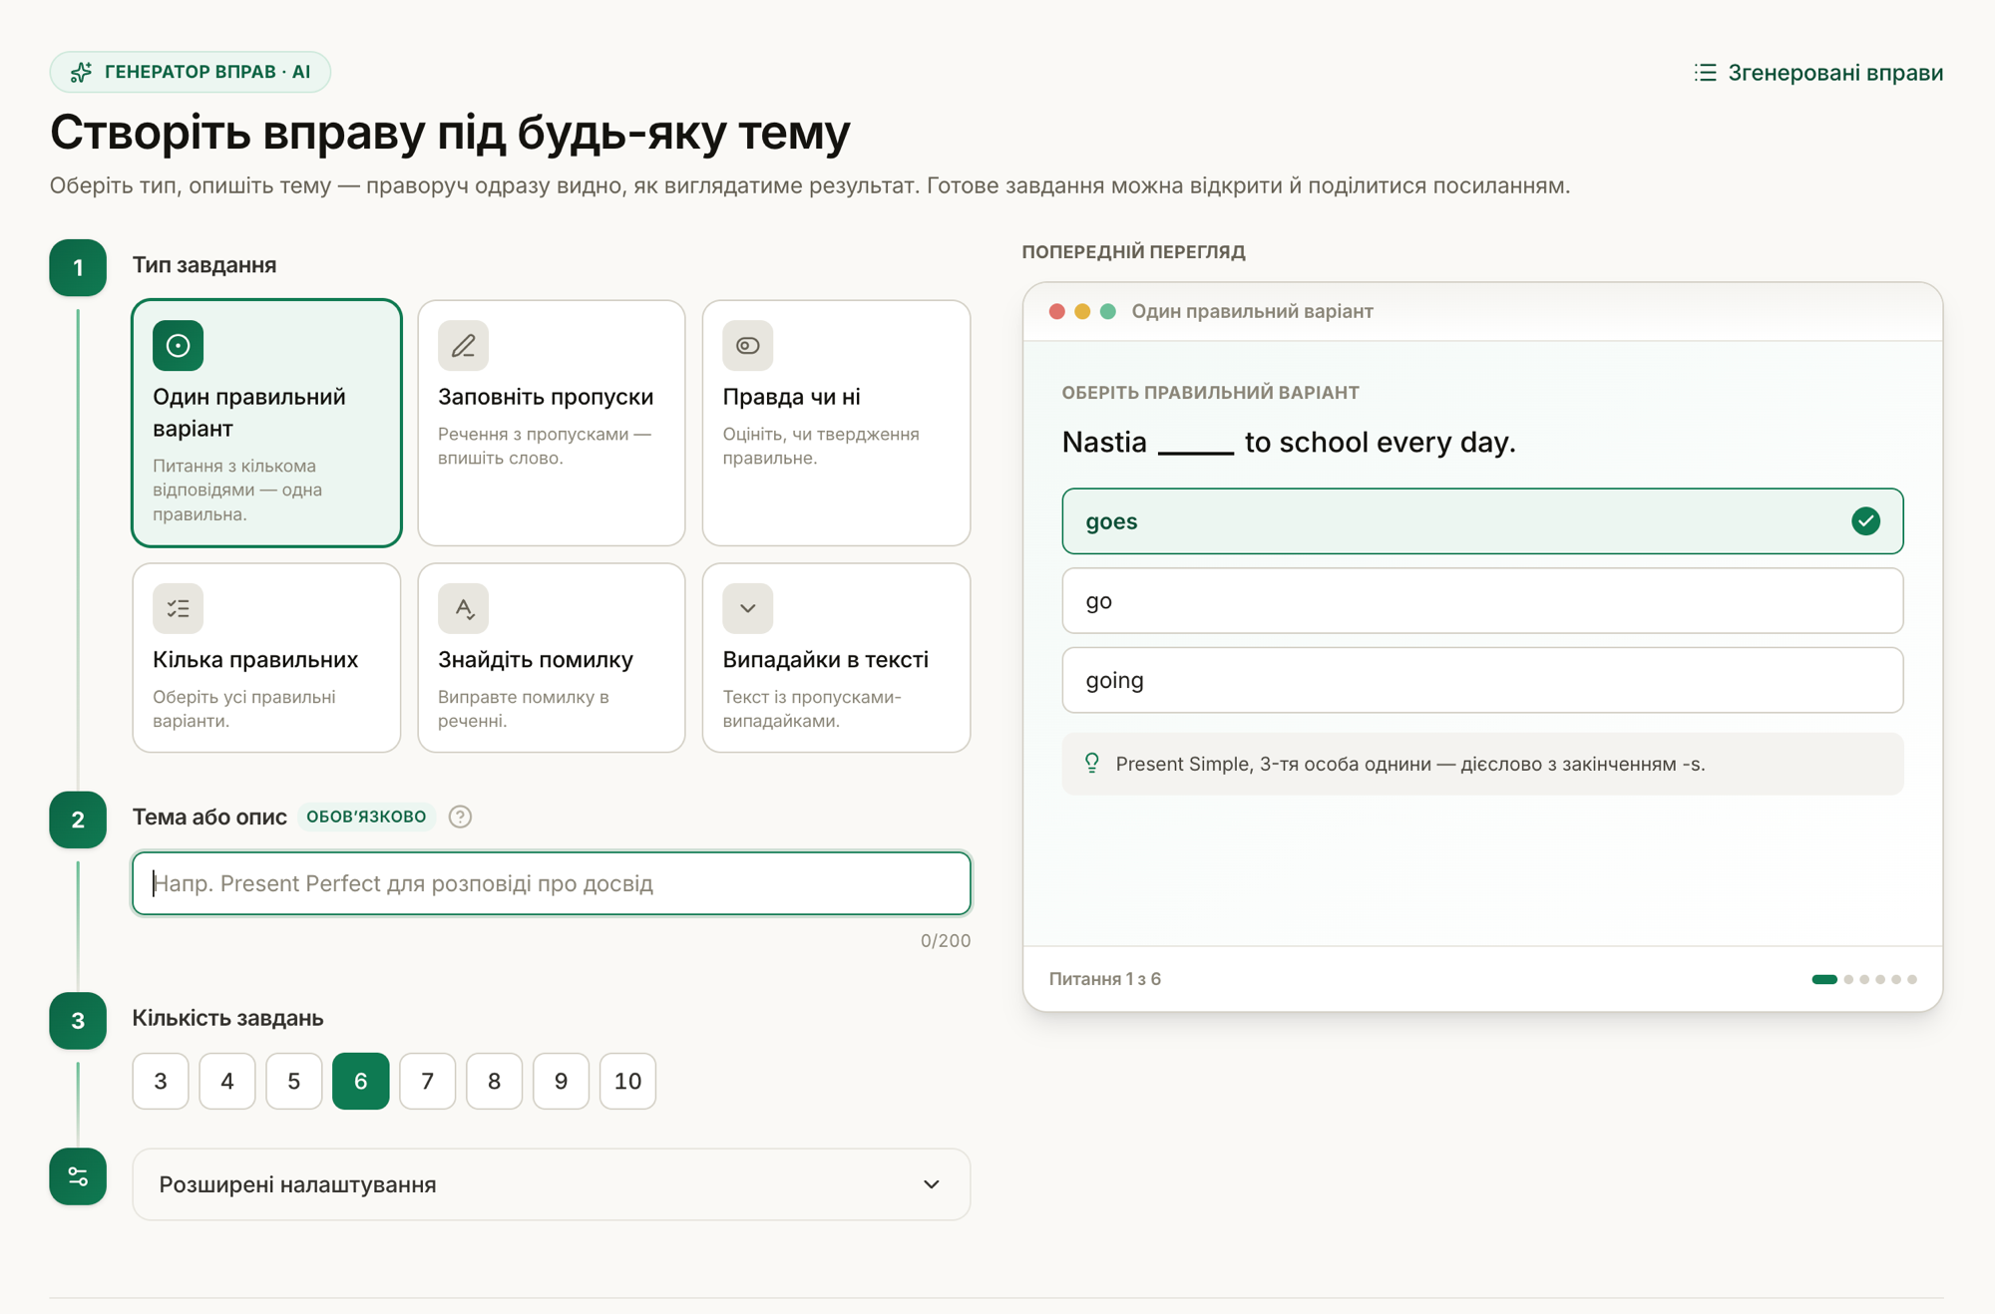Select the Заповніть пропуски task type

click(x=552, y=423)
